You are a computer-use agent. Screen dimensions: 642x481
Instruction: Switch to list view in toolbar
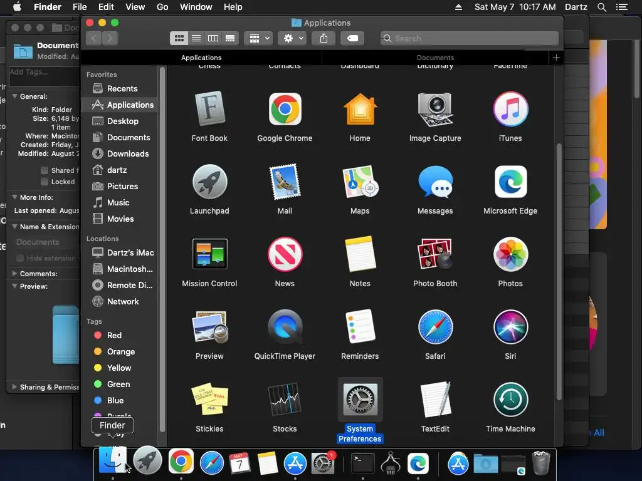tap(196, 38)
